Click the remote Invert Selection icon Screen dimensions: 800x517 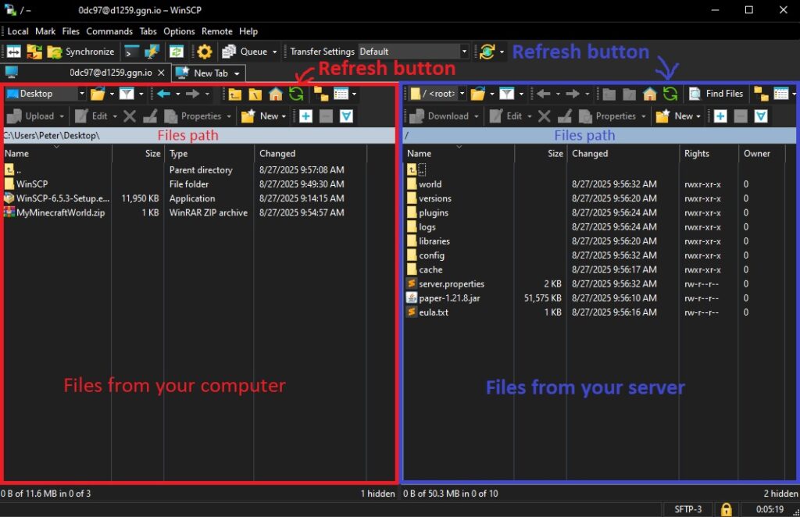[x=761, y=116]
